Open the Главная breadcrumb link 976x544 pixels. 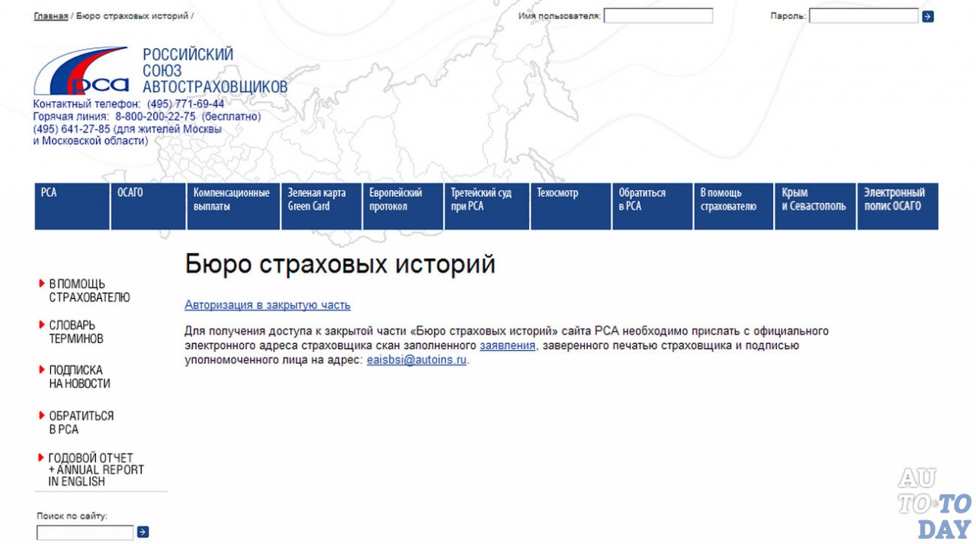(51, 15)
